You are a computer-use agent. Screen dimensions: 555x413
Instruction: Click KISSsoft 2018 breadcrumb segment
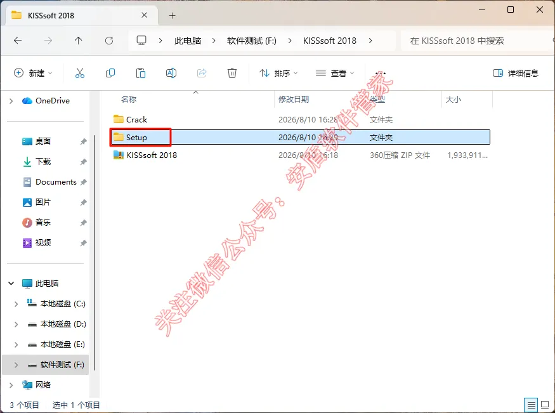pos(330,41)
